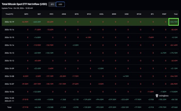This screenshot has height=111, width=181.
Task: Click the -4.10M BTCO cell
Action: 88,37
